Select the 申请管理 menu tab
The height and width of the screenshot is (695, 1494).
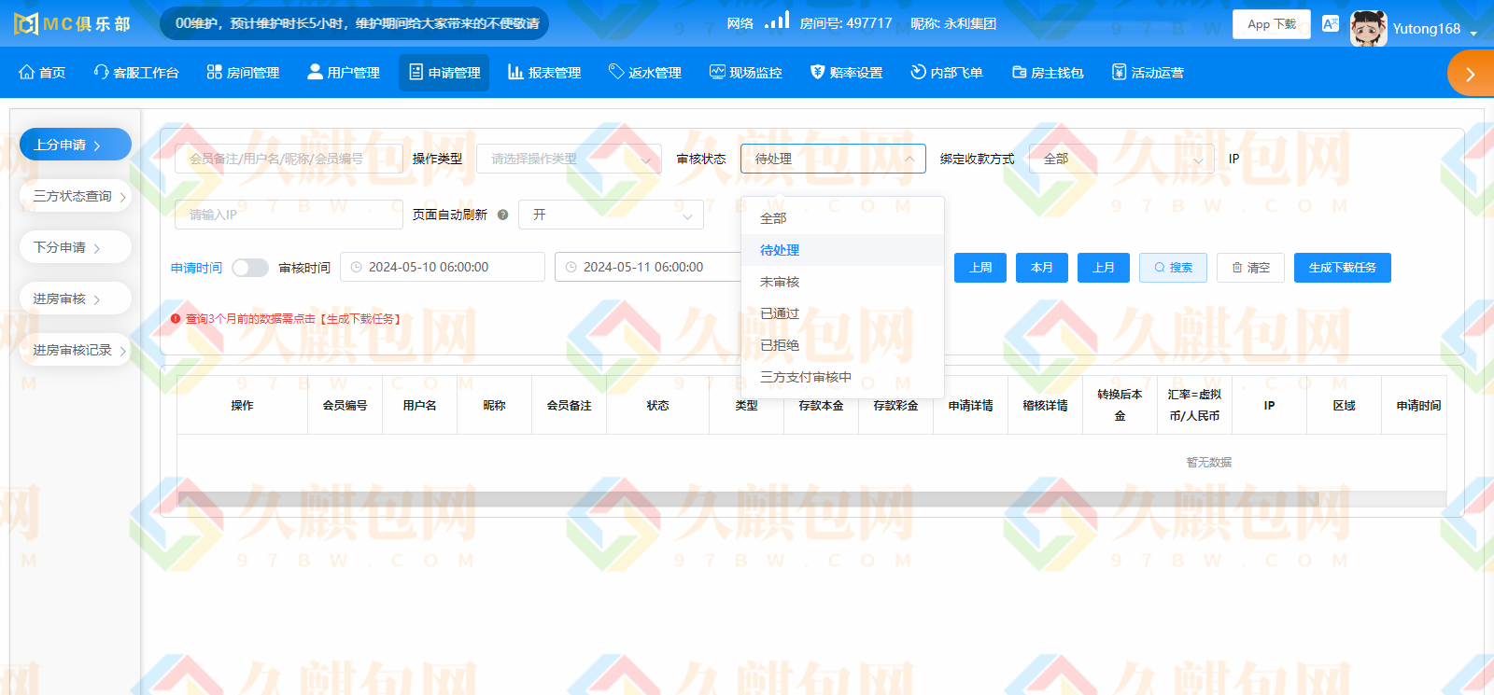(x=444, y=73)
